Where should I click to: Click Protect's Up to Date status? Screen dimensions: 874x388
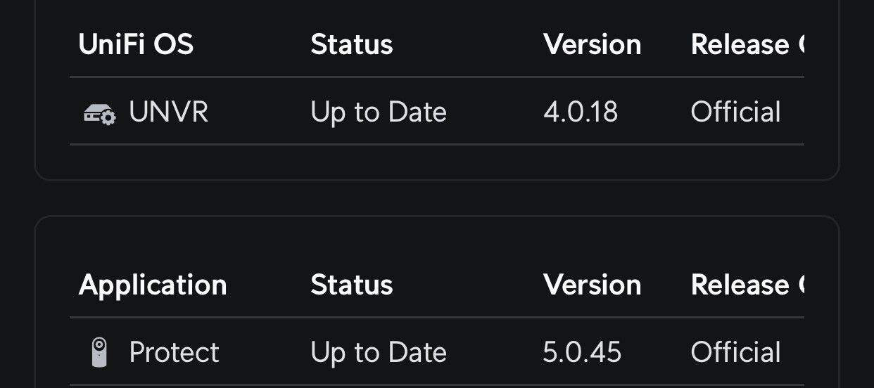[379, 352]
